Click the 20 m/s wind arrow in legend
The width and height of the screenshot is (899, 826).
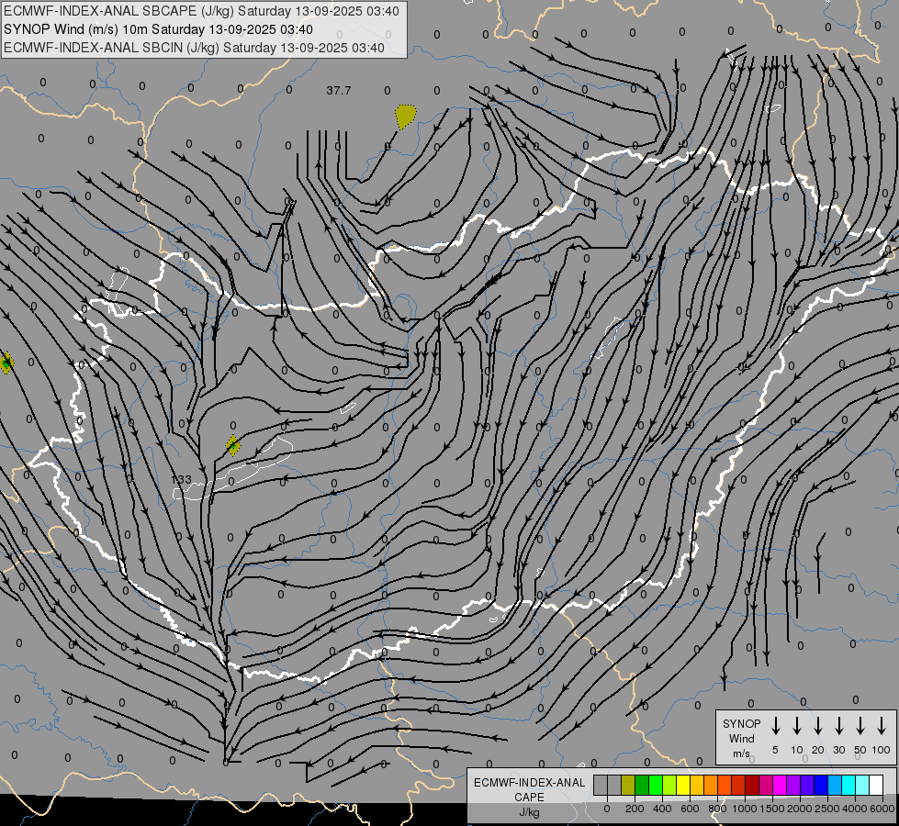(818, 726)
